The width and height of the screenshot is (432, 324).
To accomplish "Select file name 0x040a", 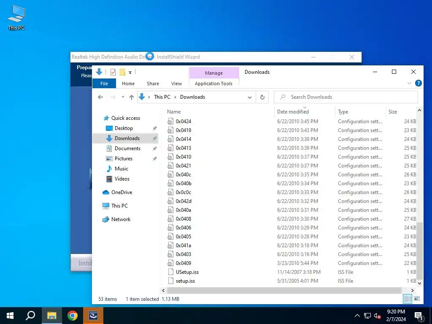I will click(x=184, y=210).
